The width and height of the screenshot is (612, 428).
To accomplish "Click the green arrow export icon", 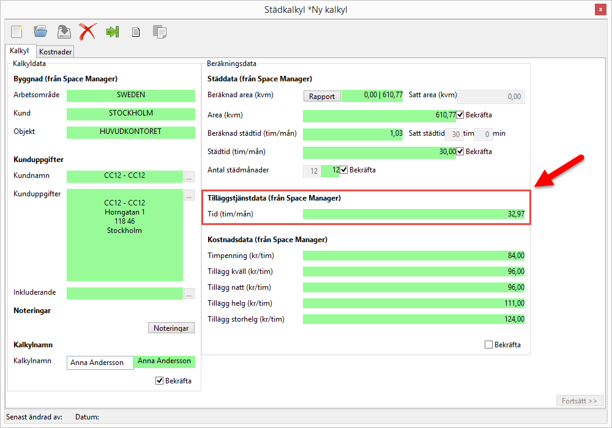I will (112, 32).
